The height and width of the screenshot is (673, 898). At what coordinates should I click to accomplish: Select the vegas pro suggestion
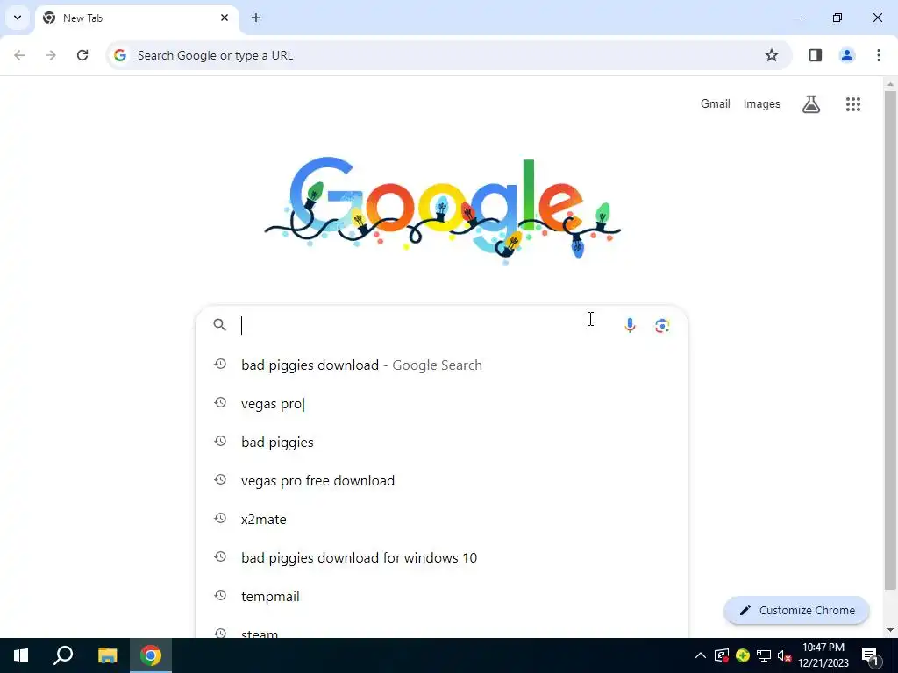coord(442,403)
